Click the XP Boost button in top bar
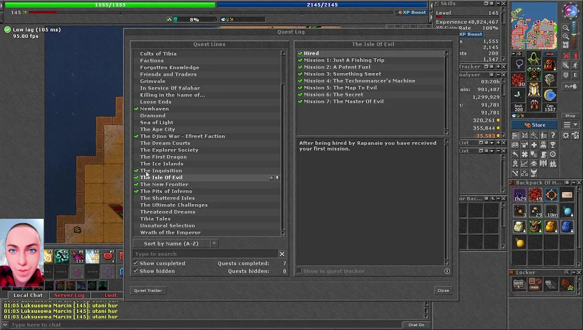 (x=412, y=12)
